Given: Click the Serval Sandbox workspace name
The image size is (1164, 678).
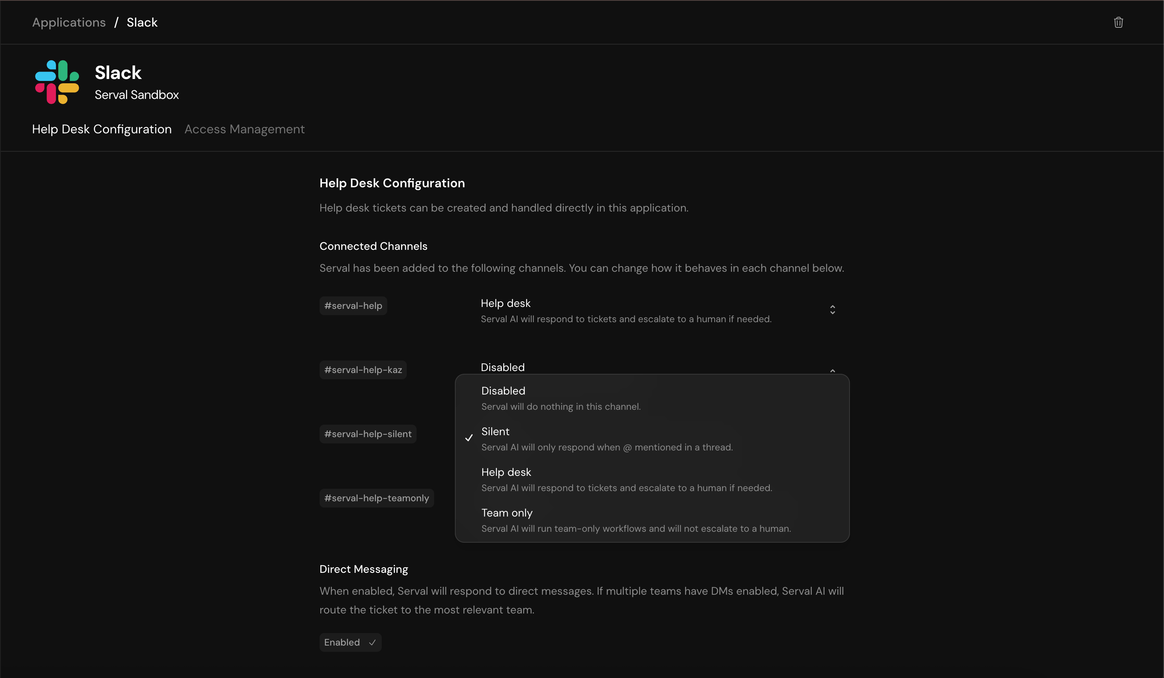Looking at the screenshot, I should tap(137, 95).
